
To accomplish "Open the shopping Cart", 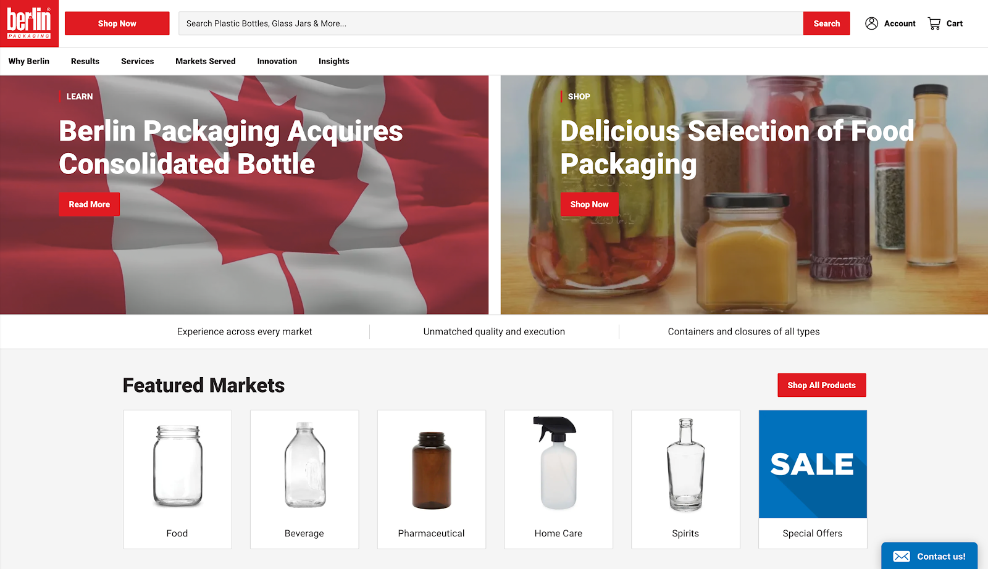I will click(x=944, y=23).
